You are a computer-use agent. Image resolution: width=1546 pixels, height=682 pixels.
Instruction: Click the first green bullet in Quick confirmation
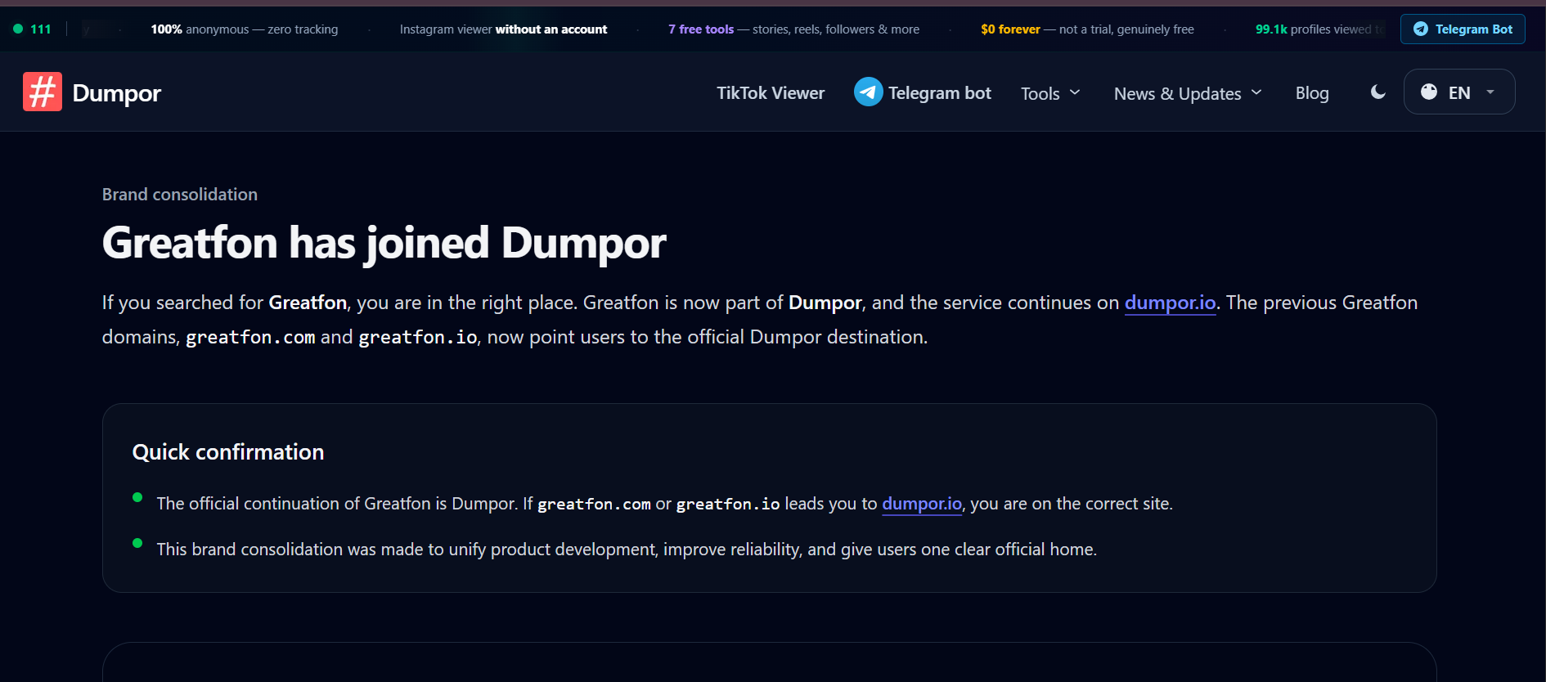[x=137, y=497]
